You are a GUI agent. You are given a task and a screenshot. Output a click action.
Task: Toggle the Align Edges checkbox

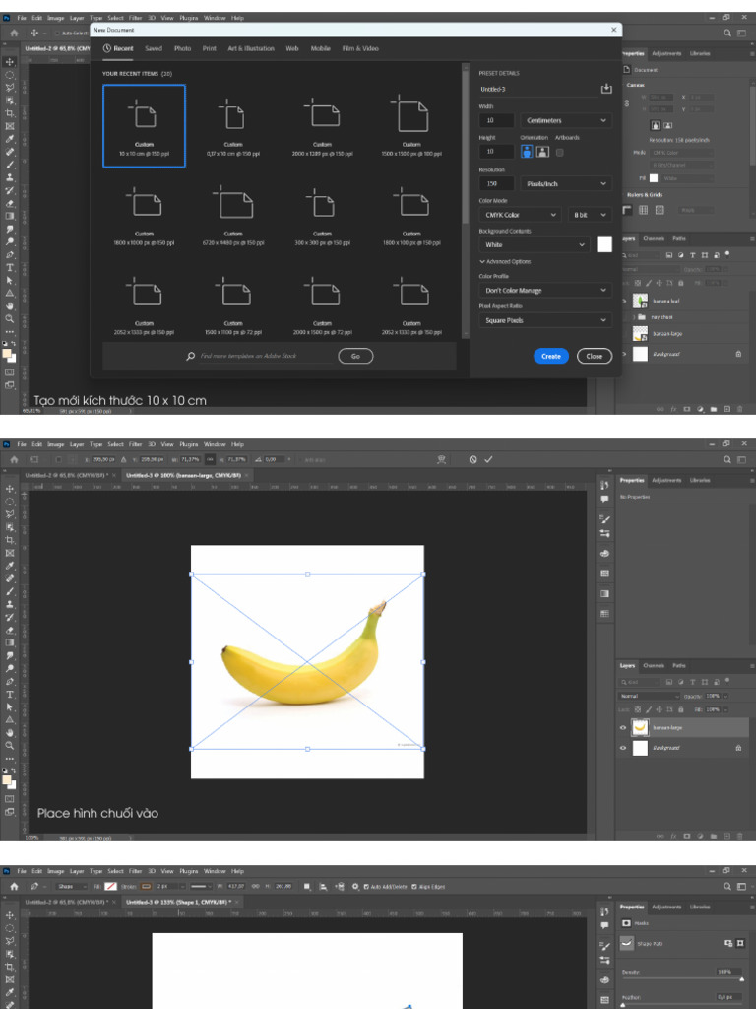point(413,887)
